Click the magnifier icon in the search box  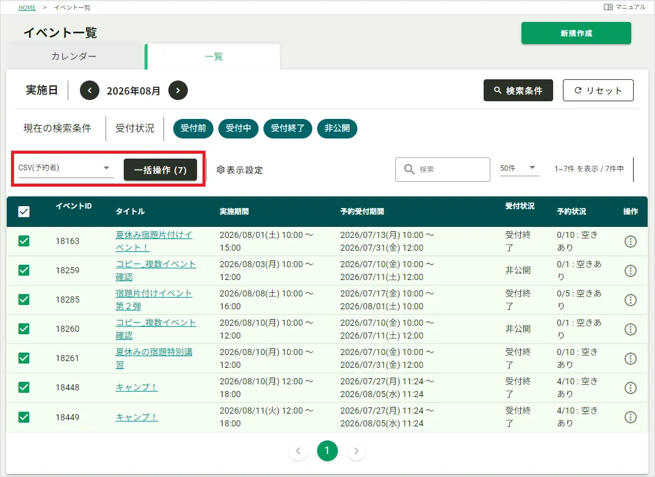tap(409, 169)
